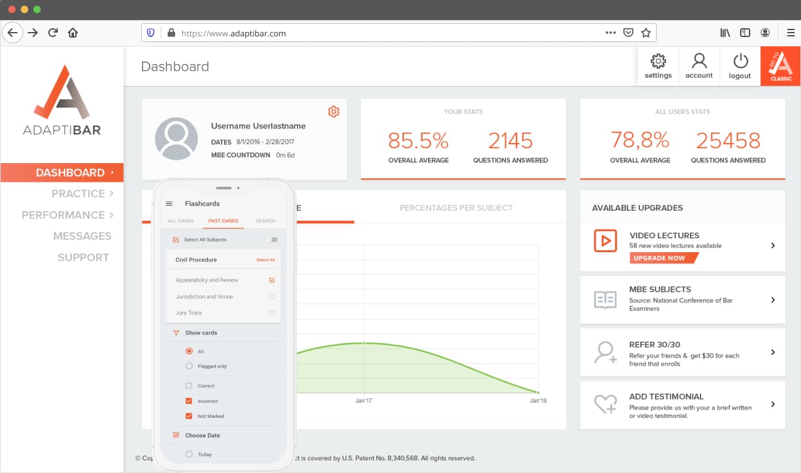Go to browser home page icon
The image size is (801, 473).
point(73,33)
